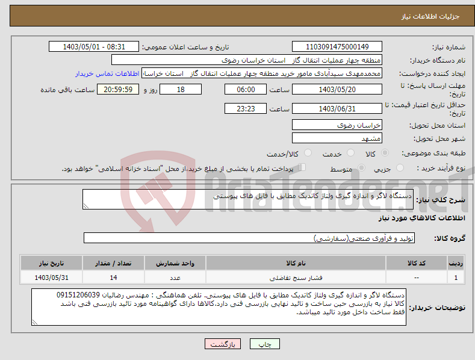Viewport: 475px width, 360px height.
Task: Click the price validity date 1403/06/31
Action: pyautogui.click(x=337, y=108)
